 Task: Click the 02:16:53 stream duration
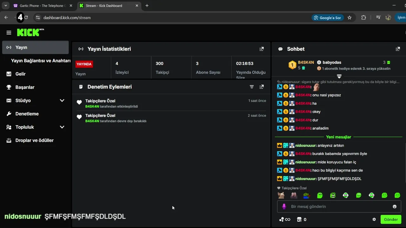(245, 63)
